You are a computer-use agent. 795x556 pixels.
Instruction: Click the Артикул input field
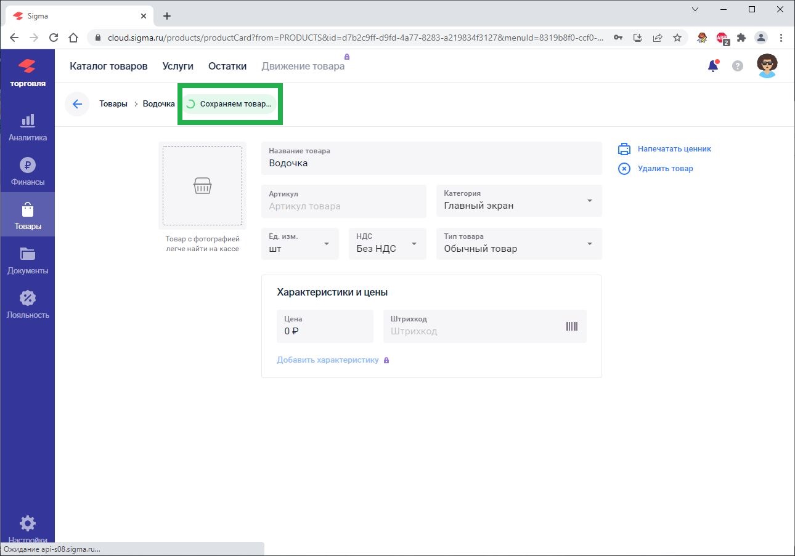point(343,206)
